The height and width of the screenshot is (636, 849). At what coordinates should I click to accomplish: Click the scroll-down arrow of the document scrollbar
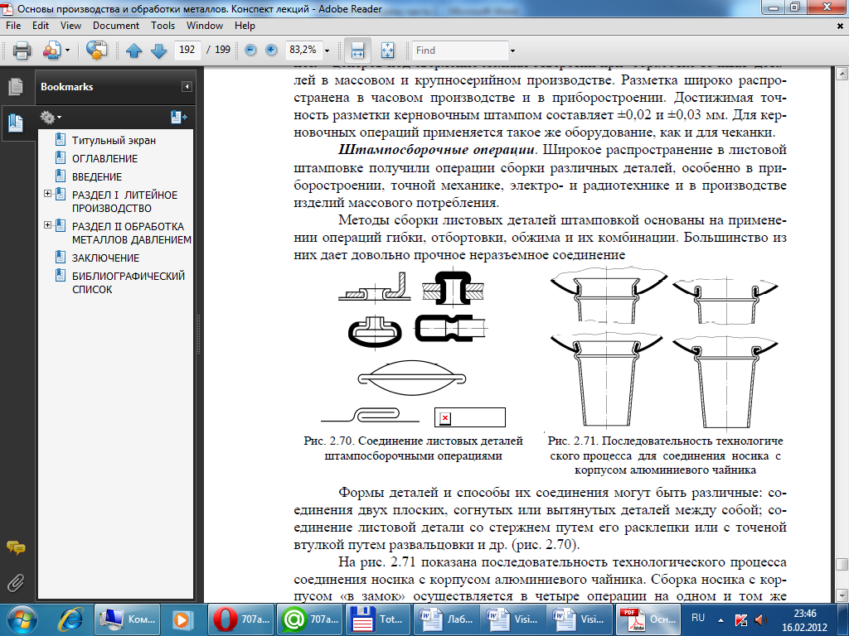[842, 595]
